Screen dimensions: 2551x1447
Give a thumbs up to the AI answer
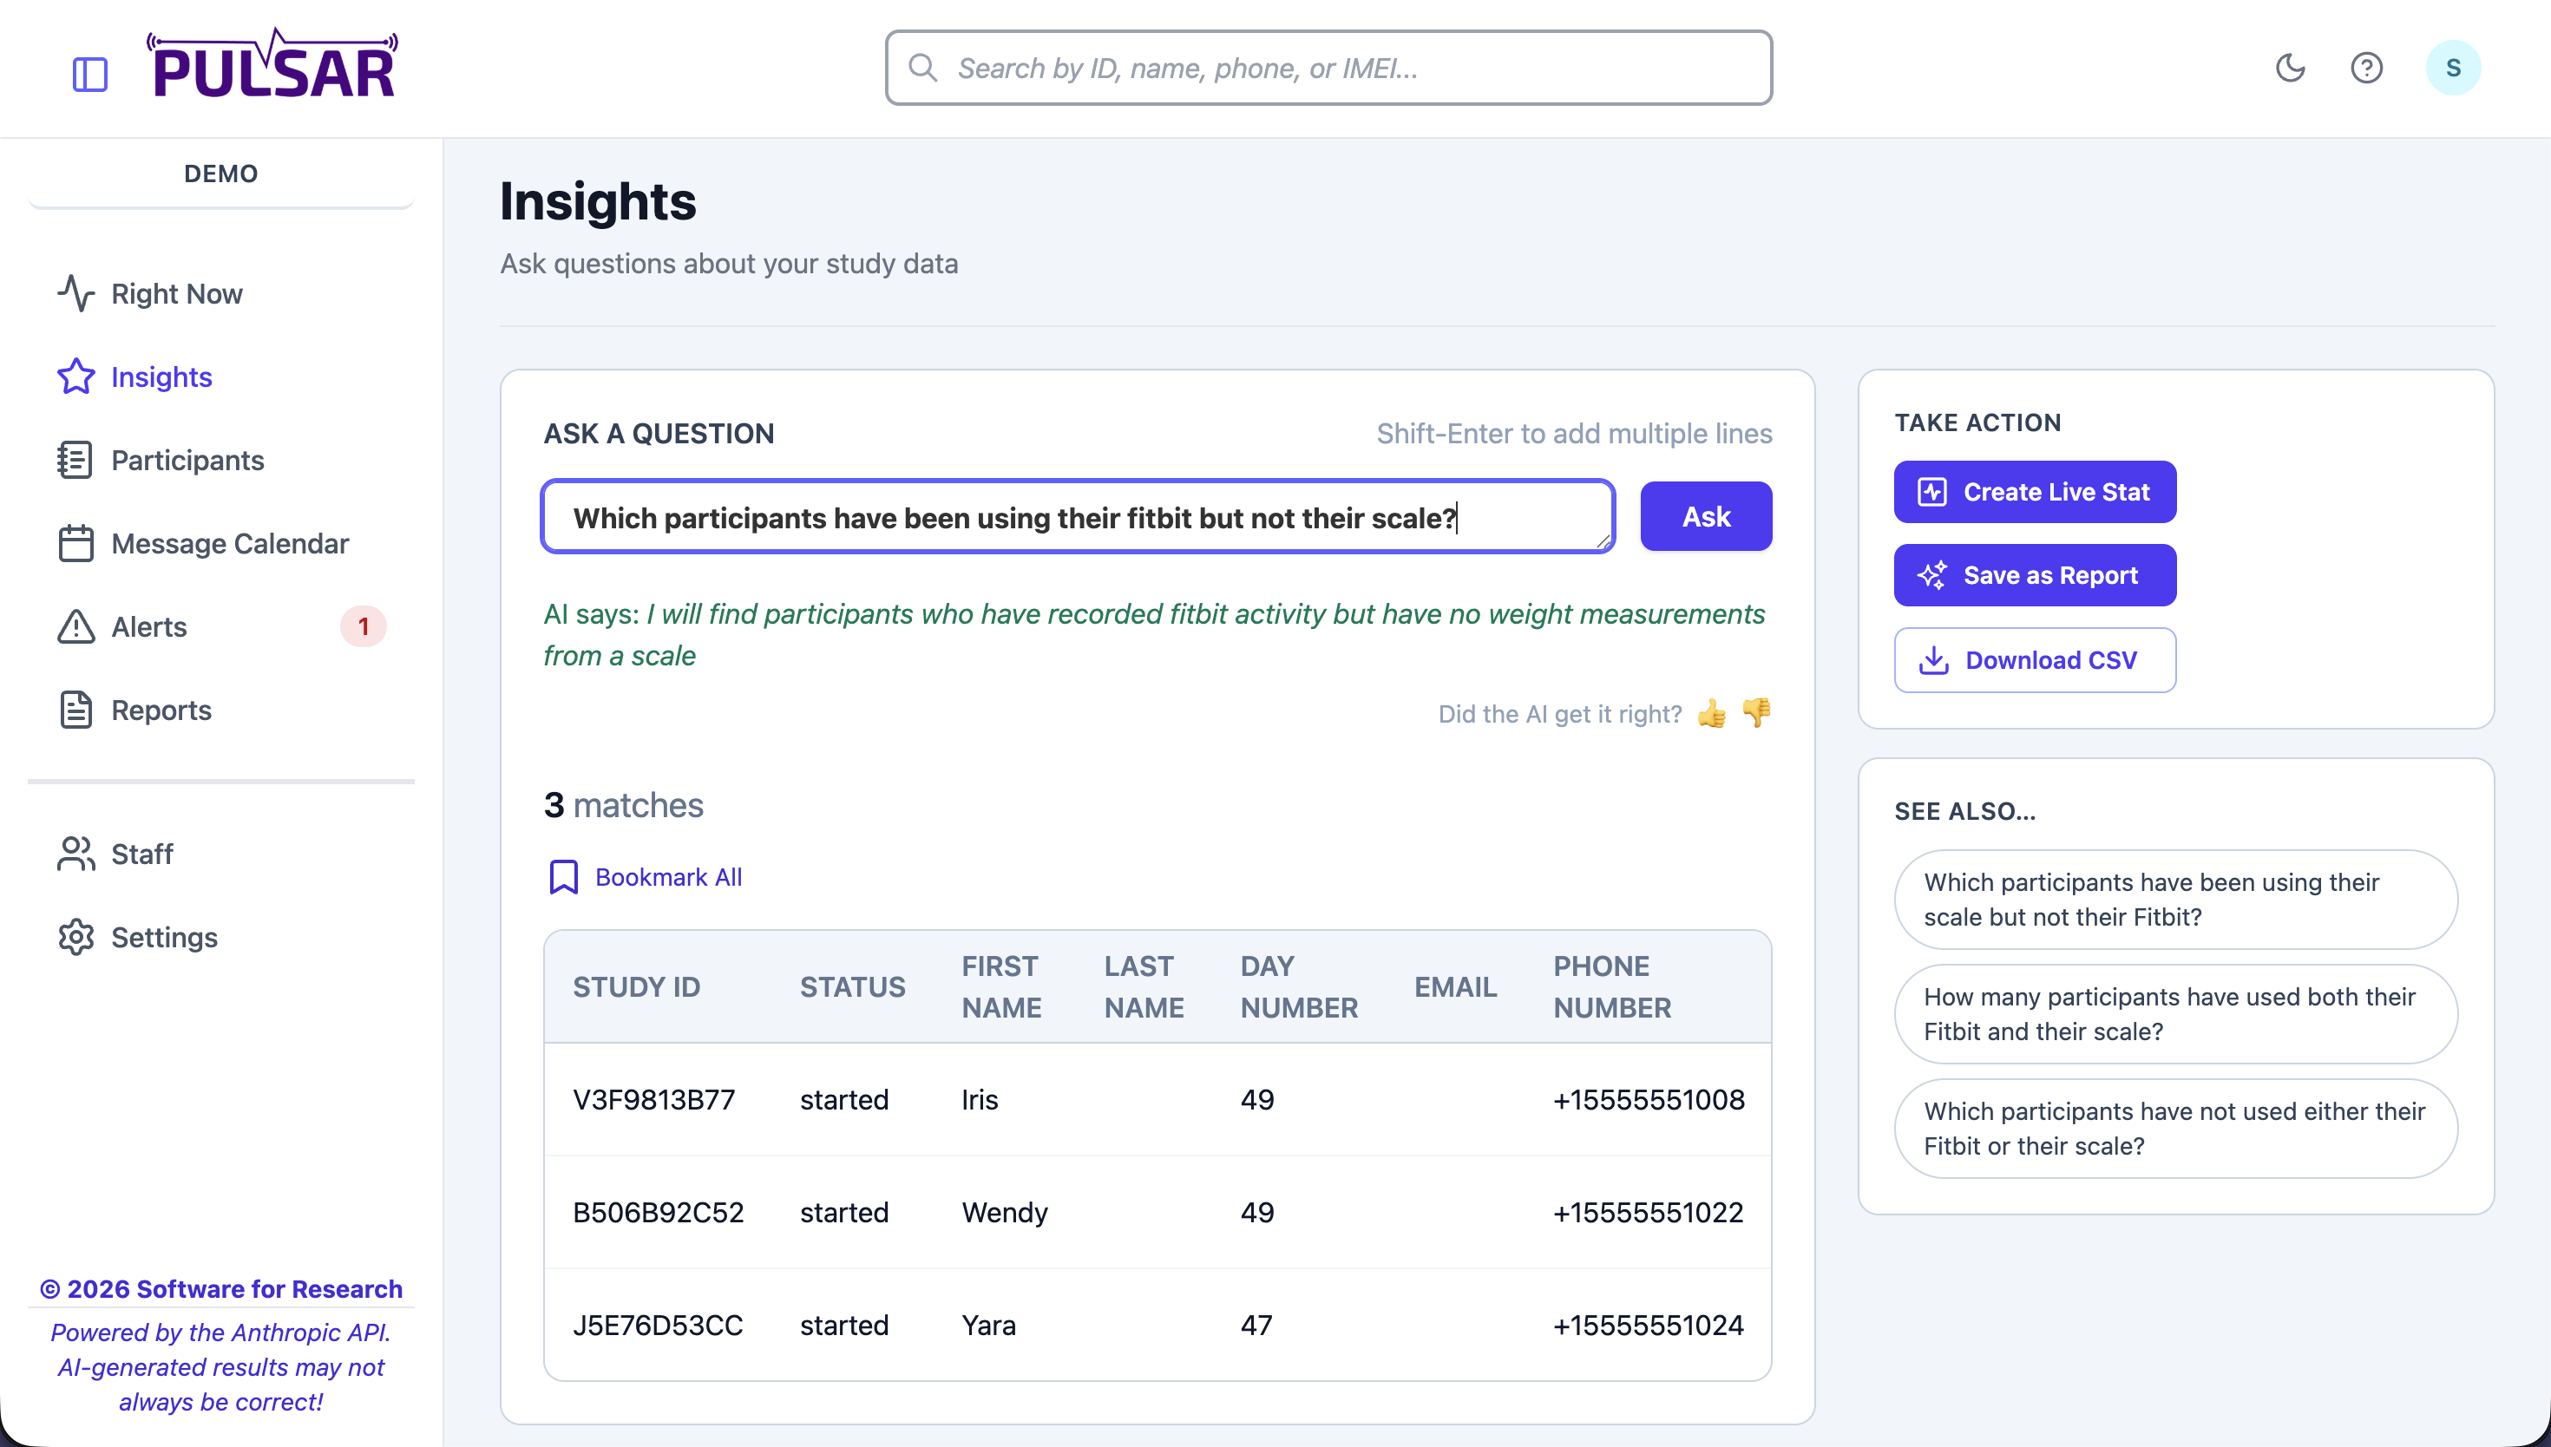coord(1711,714)
